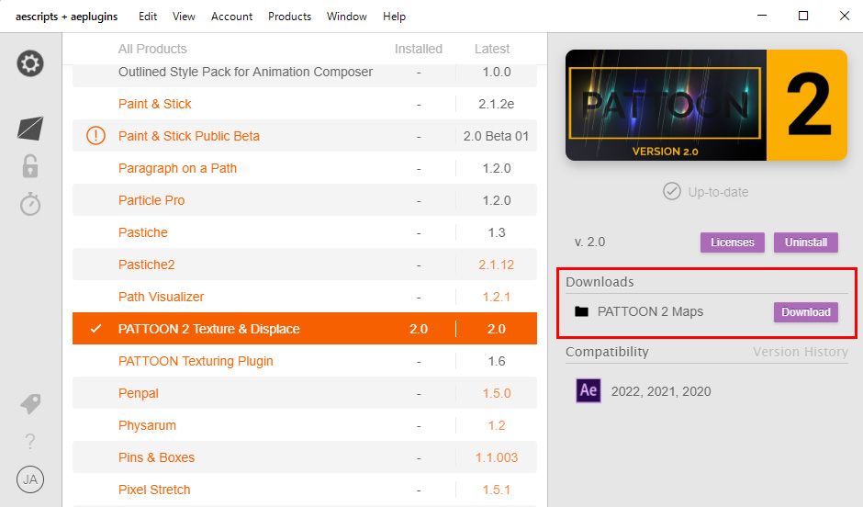Click the Installed column header
This screenshot has height=507, width=863.
419,49
